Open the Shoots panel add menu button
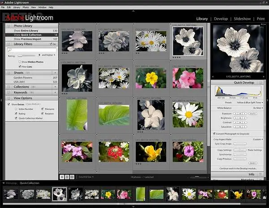Viewport: 269px width, 208px height. 55,73
